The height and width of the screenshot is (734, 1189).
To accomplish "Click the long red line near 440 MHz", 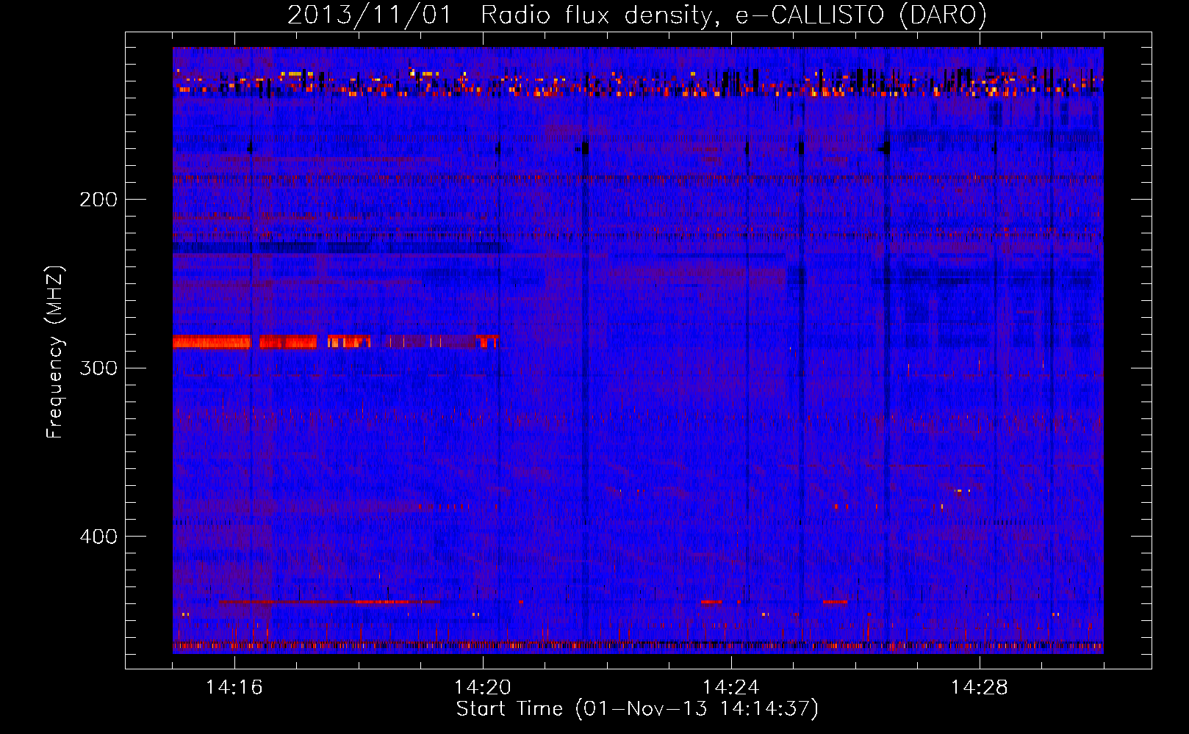I will click(329, 602).
